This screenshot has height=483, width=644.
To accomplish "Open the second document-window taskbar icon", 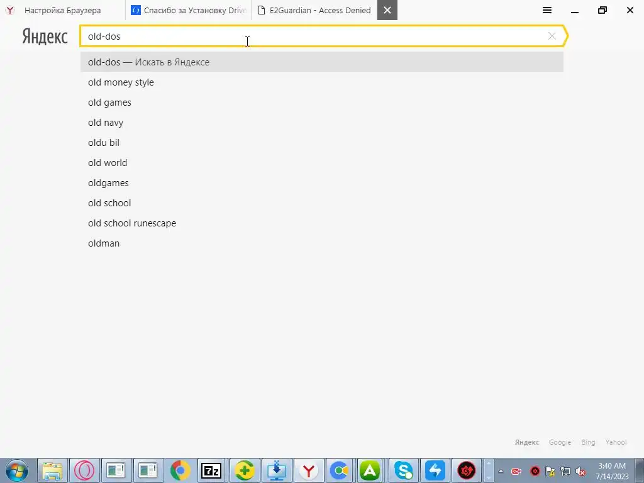I will tap(148, 470).
